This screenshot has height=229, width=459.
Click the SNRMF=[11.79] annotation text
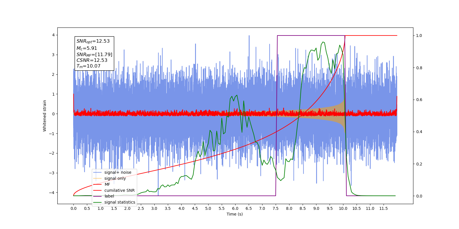[94, 54]
